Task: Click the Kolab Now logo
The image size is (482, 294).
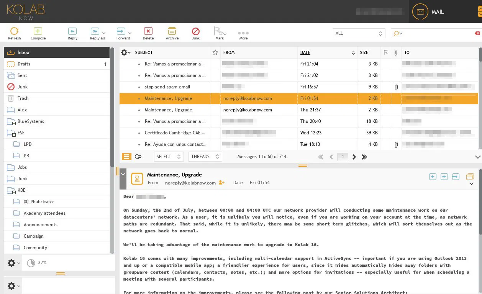Action: pyautogui.click(x=26, y=11)
